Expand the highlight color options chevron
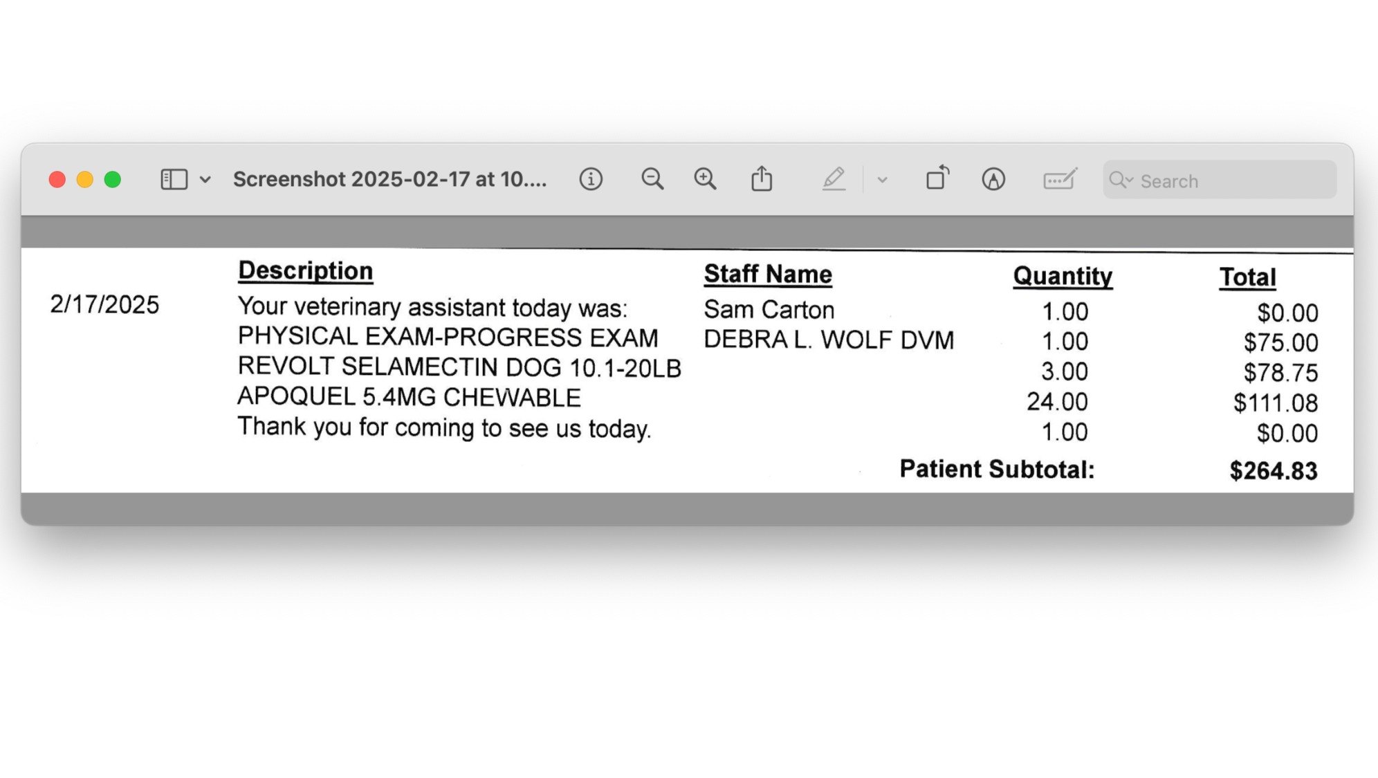Image resolution: width=1378 pixels, height=778 pixels. [882, 180]
